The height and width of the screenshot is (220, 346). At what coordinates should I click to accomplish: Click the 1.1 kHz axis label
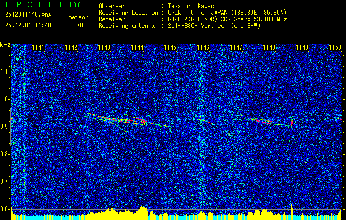pos(4,71)
